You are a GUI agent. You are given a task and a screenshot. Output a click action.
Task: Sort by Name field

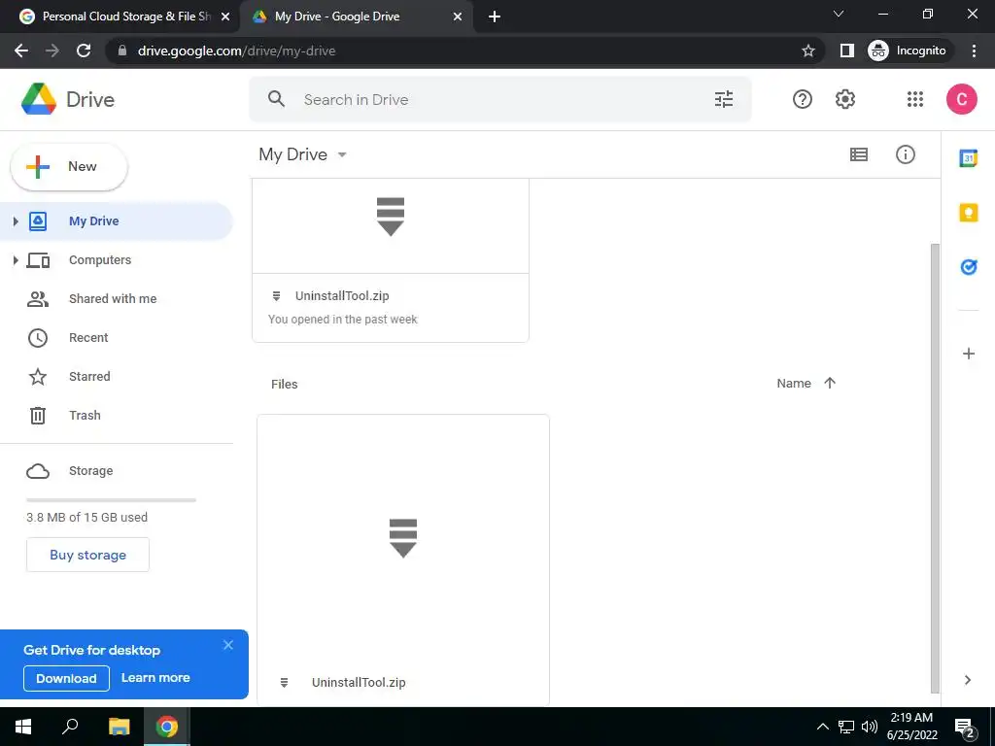(x=794, y=383)
